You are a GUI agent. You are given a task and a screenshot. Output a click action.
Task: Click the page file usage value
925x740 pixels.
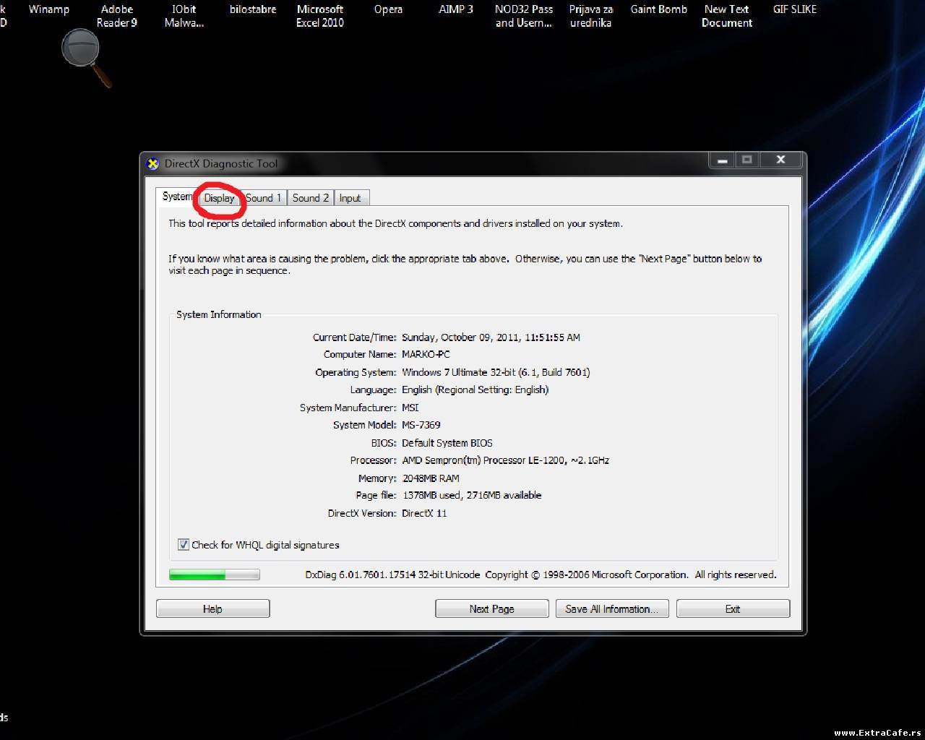point(472,495)
